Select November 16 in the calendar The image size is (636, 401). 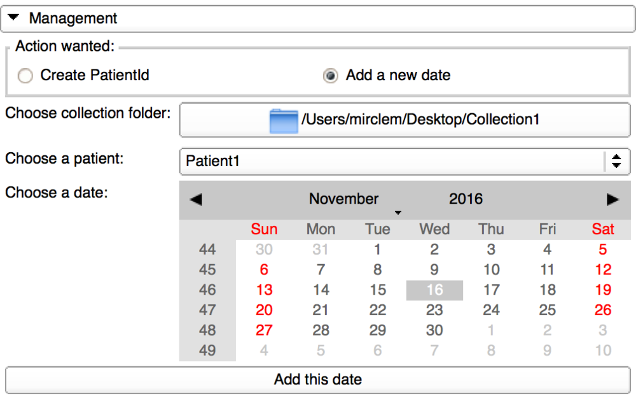pyautogui.click(x=434, y=290)
